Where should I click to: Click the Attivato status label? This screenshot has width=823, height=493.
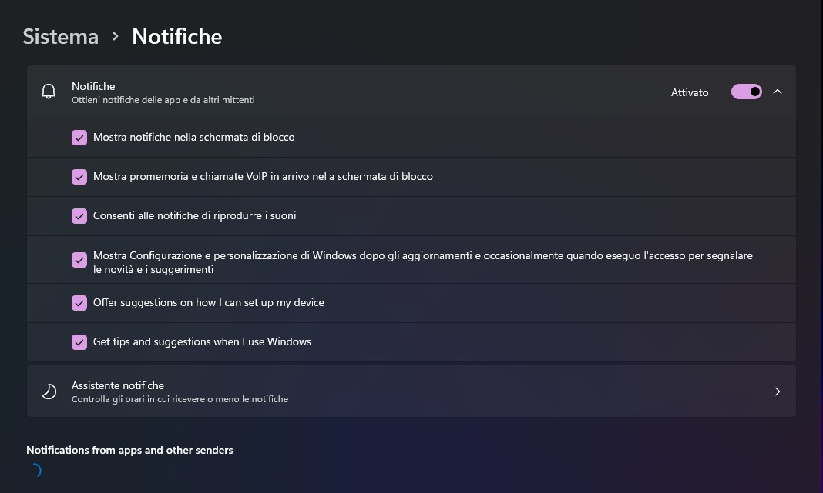click(x=690, y=92)
